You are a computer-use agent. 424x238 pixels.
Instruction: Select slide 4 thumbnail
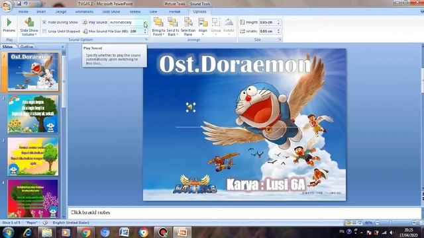pos(33,199)
